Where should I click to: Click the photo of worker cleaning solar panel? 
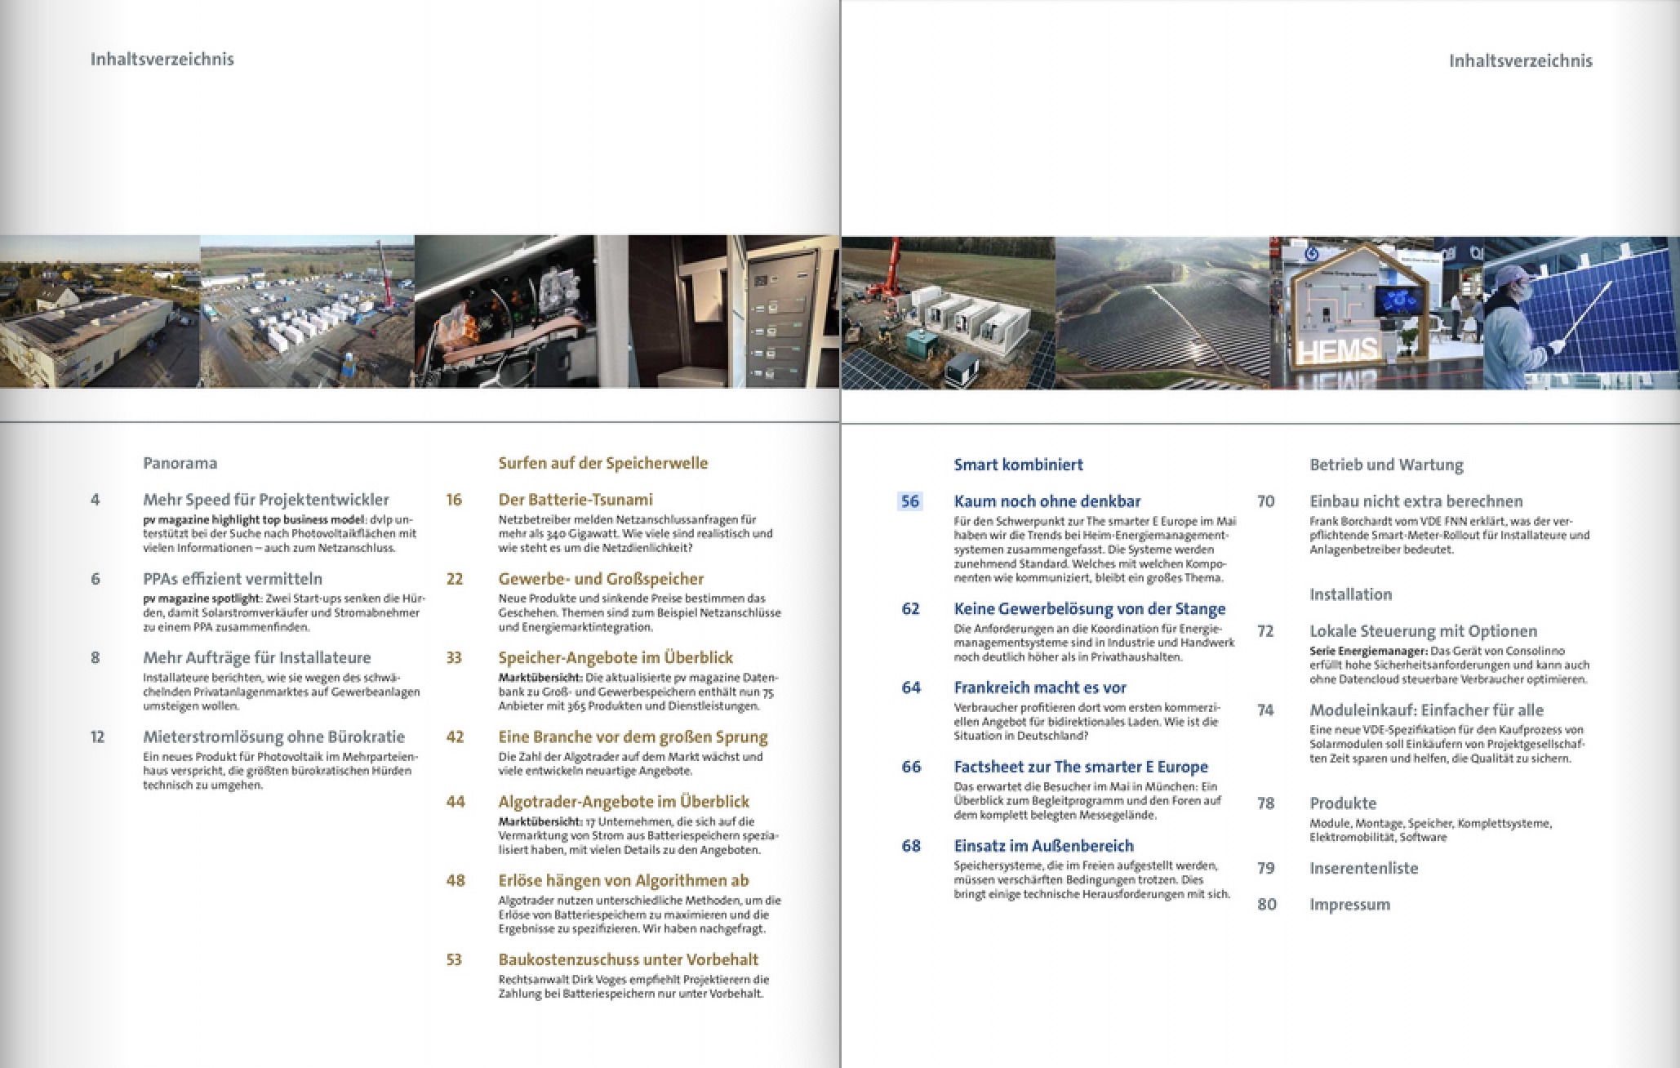click(x=1581, y=314)
